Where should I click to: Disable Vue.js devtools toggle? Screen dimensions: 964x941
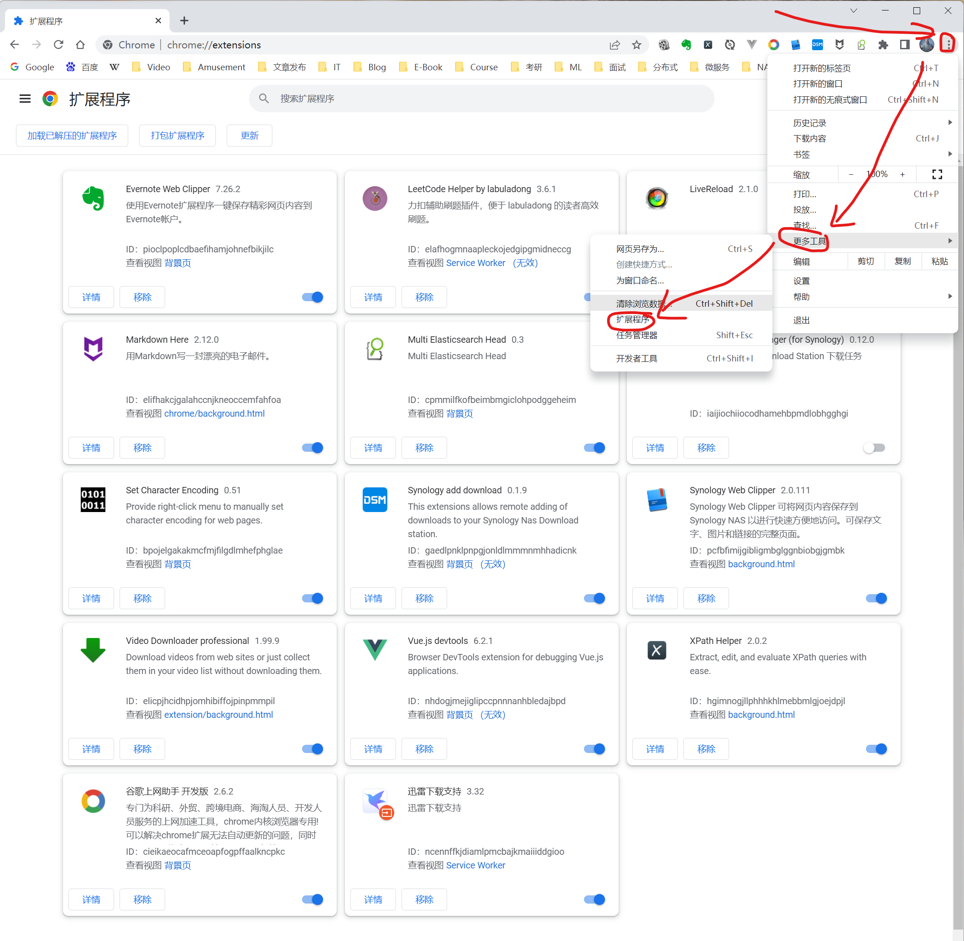pos(594,749)
